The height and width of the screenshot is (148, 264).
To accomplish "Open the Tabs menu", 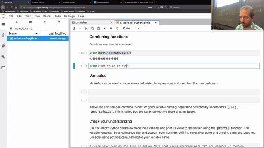I will [58, 16].
